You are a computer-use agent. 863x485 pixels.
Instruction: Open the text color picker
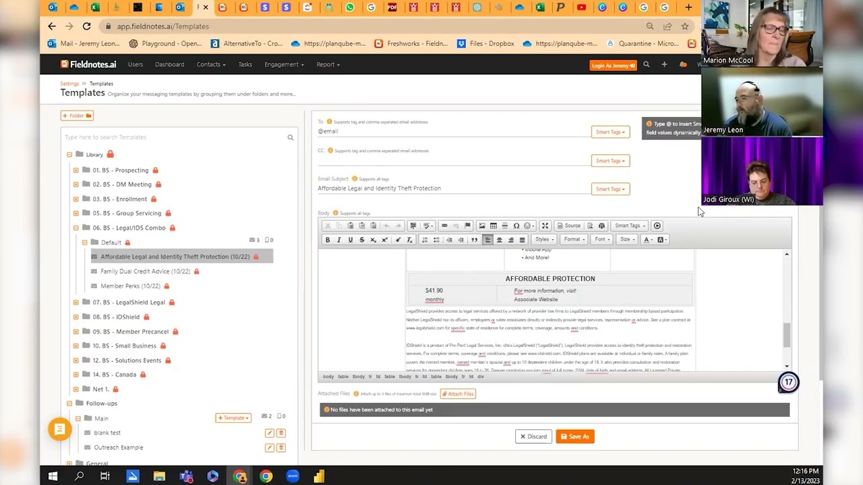(649, 240)
